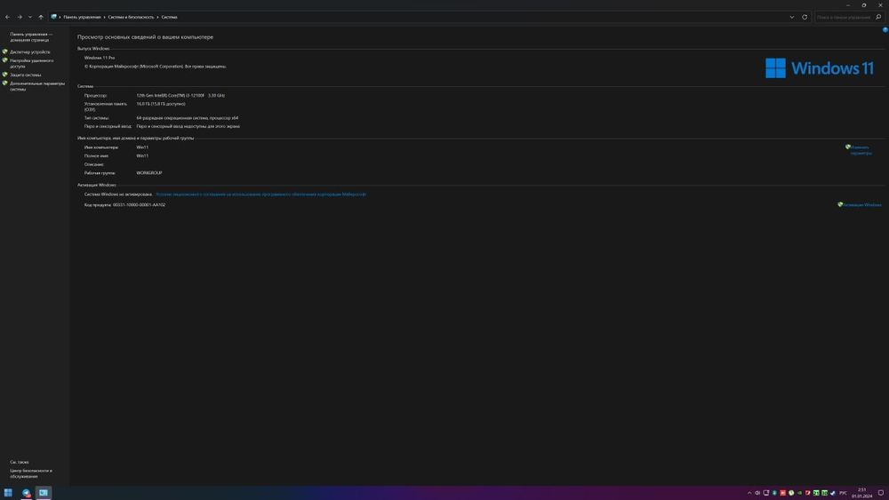Select the Windows 11 Pro edition text
Viewport: 889px width, 500px height.
click(x=100, y=58)
